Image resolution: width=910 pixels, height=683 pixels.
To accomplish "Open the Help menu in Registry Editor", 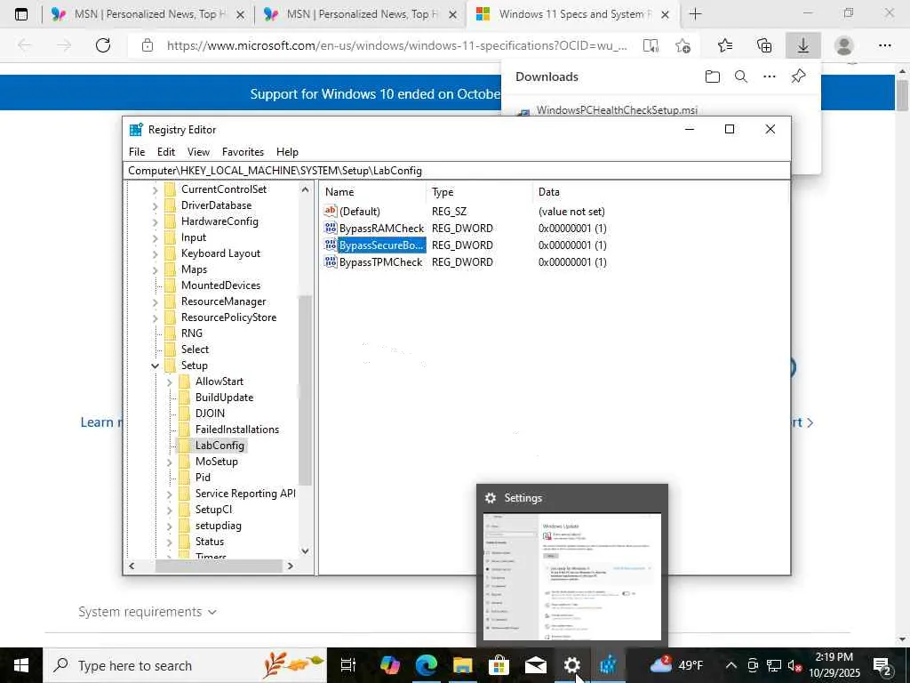I will 287,151.
